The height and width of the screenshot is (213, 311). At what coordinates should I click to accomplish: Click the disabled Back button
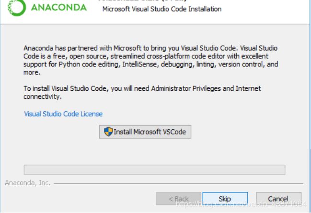pyautogui.click(x=179, y=199)
